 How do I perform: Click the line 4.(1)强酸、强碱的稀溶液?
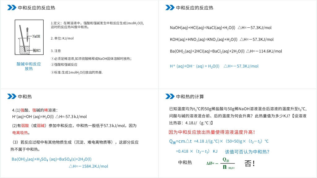pyautogui.click(x=35, y=110)
